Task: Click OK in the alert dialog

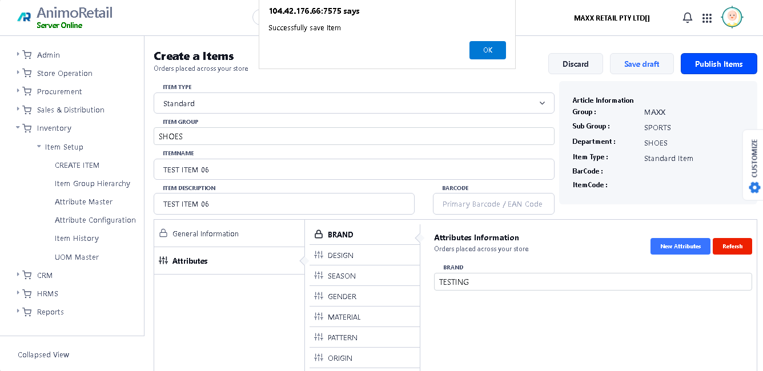Action: point(487,50)
